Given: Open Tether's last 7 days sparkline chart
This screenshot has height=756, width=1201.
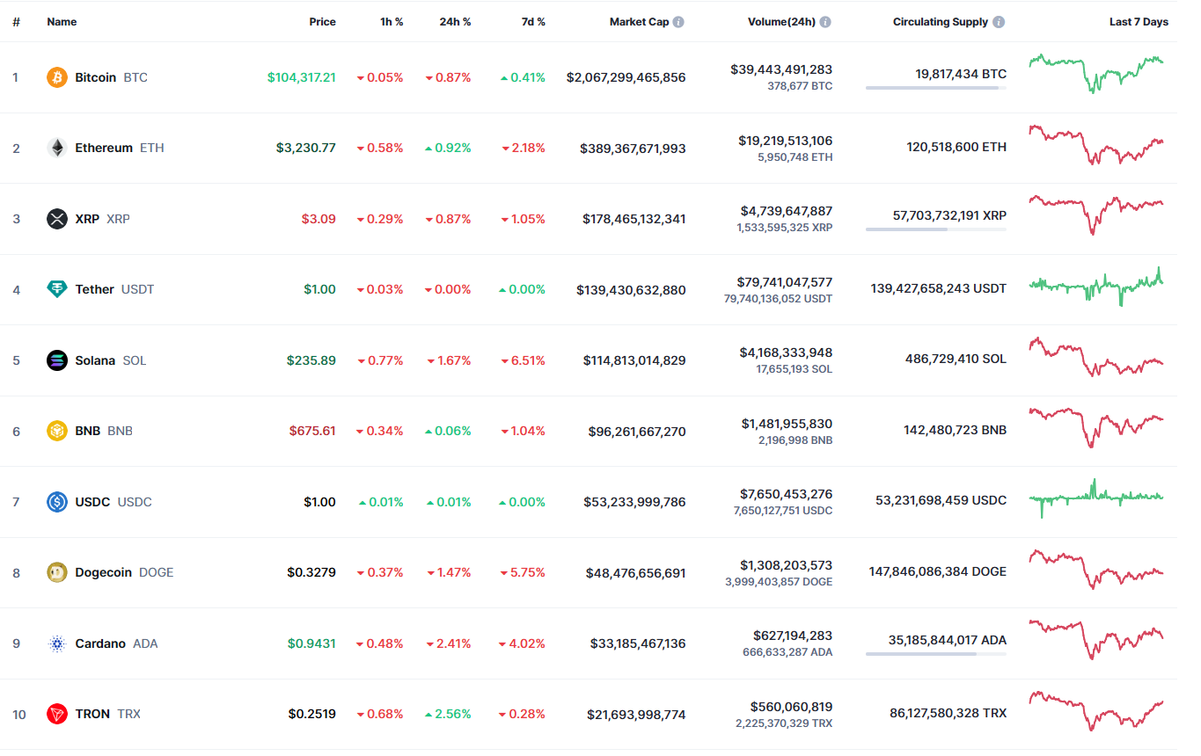Looking at the screenshot, I should 1096,287.
